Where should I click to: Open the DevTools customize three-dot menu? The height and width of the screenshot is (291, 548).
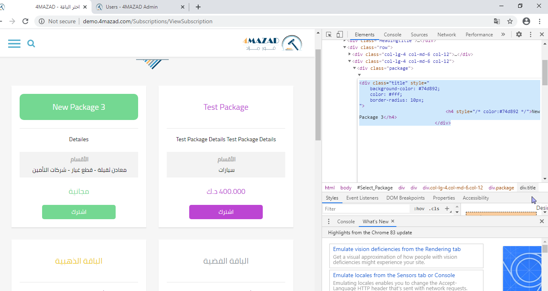click(x=530, y=35)
